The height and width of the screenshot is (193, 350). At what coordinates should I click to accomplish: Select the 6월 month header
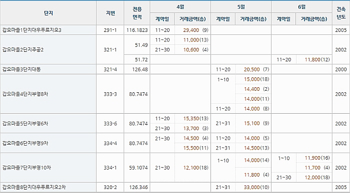302,7
